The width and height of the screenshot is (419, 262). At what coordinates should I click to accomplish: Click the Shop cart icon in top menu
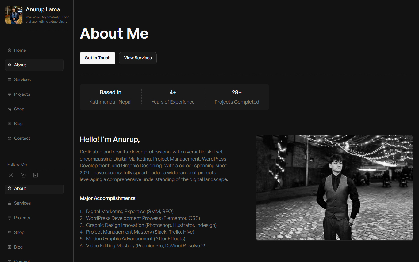pyautogui.click(x=10, y=109)
